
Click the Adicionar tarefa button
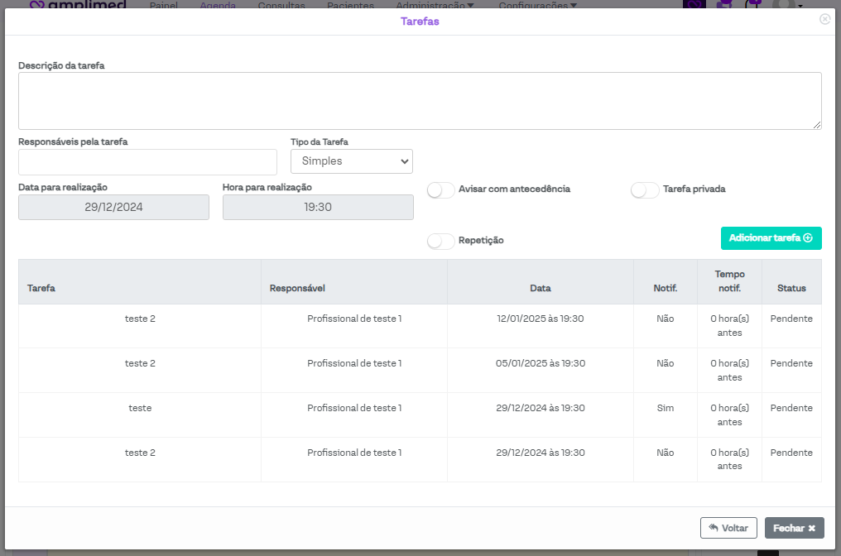pyautogui.click(x=771, y=238)
